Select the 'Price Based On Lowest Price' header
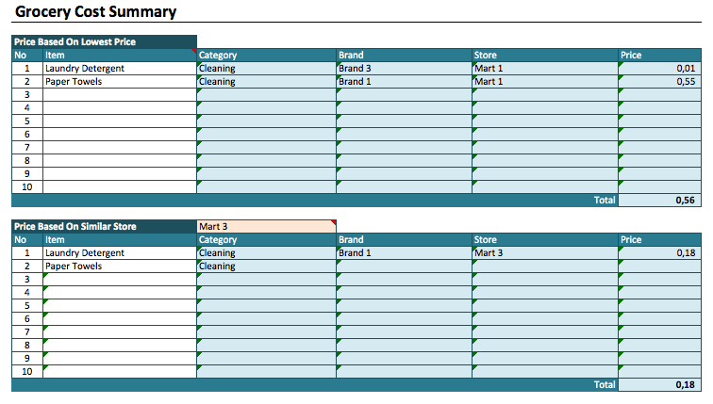 click(x=104, y=41)
